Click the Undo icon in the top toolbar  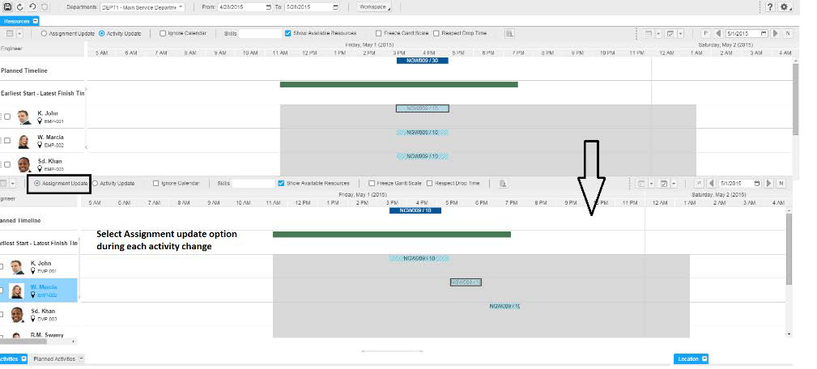point(32,6)
